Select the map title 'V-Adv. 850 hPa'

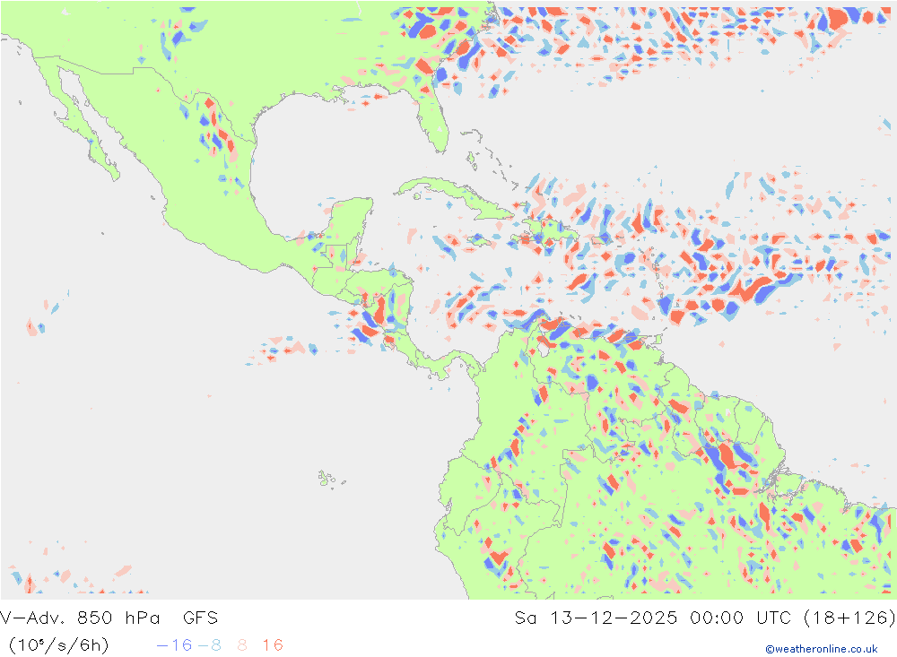80,618
